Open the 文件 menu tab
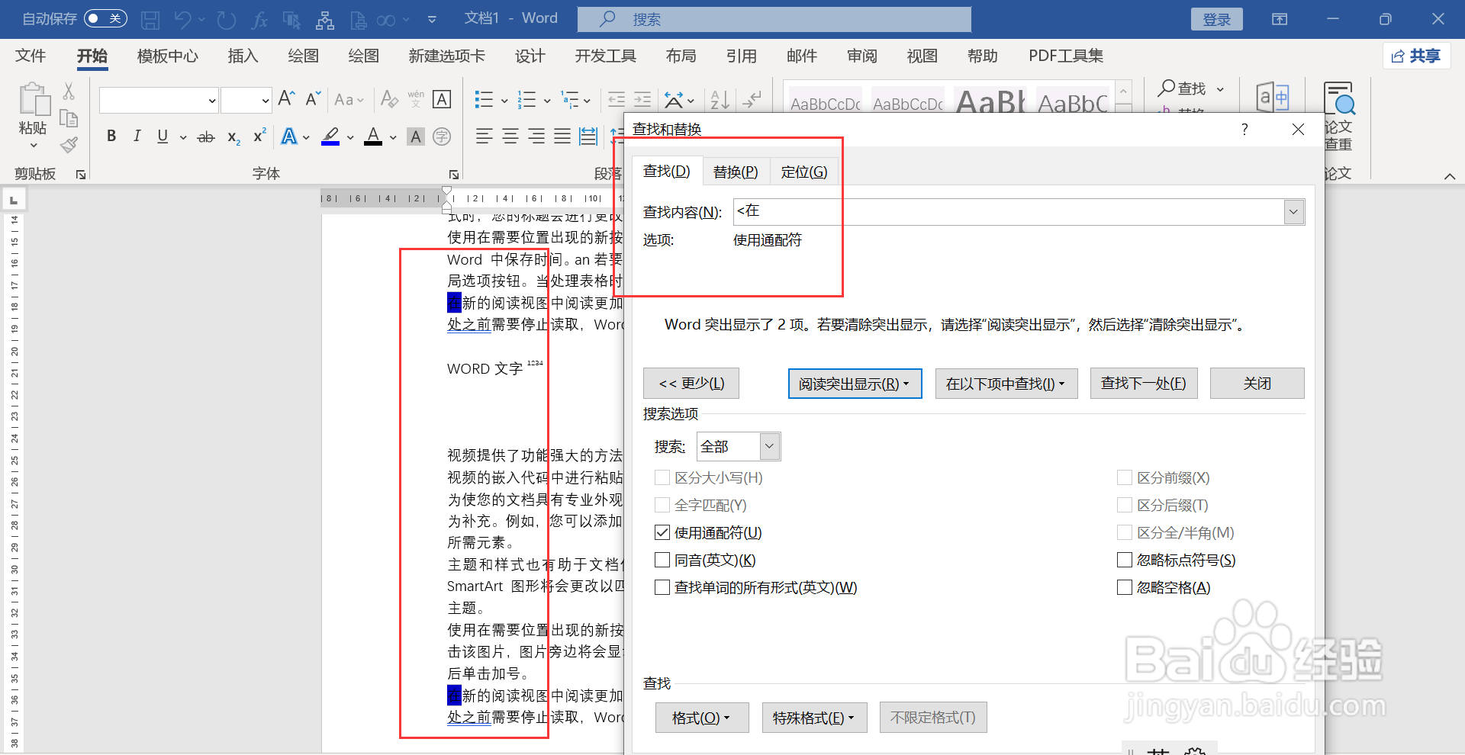 click(x=31, y=56)
